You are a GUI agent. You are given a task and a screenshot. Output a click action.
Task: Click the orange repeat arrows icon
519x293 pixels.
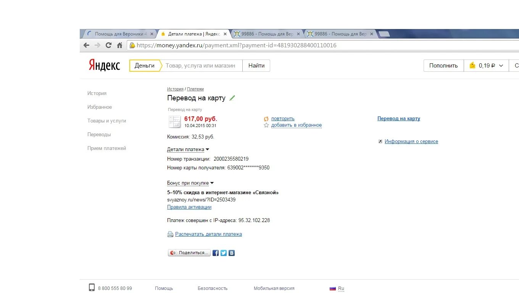coord(266,119)
